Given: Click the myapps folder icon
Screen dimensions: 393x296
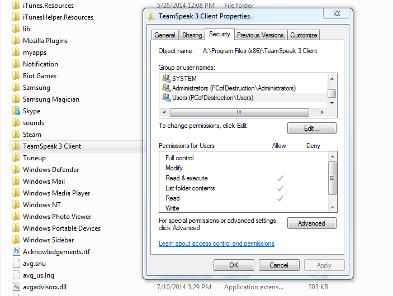Looking at the screenshot, I should (x=16, y=52).
